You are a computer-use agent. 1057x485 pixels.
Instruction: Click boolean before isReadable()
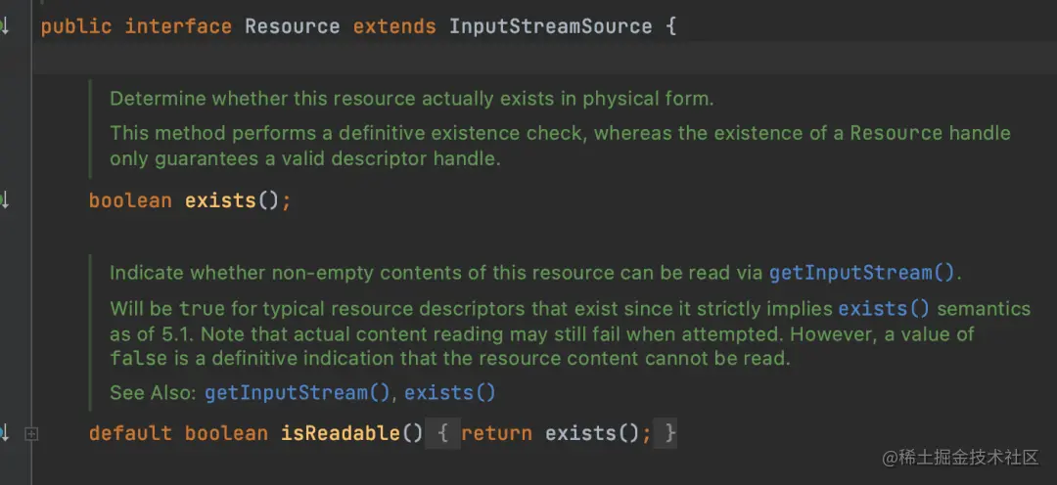click(226, 432)
